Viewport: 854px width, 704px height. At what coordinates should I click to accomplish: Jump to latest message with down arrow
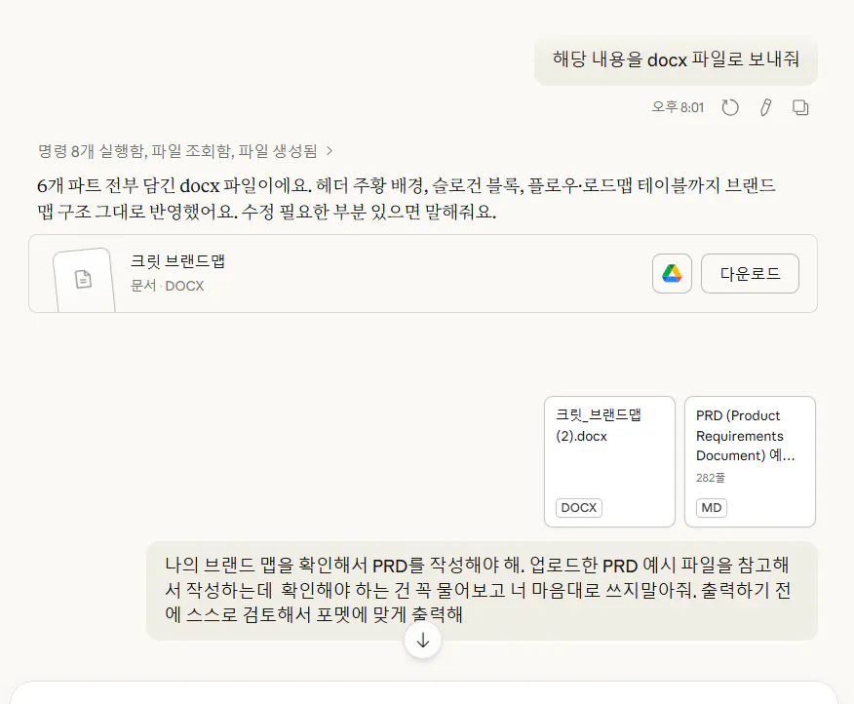pyautogui.click(x=423, y=641)
